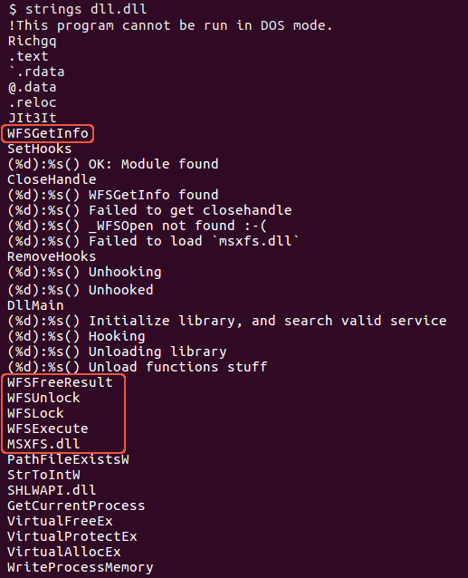This screenshot has width=468, height=578.
Task: Click the 'Unload functions stuff' line
Action: tap(138, 367)
